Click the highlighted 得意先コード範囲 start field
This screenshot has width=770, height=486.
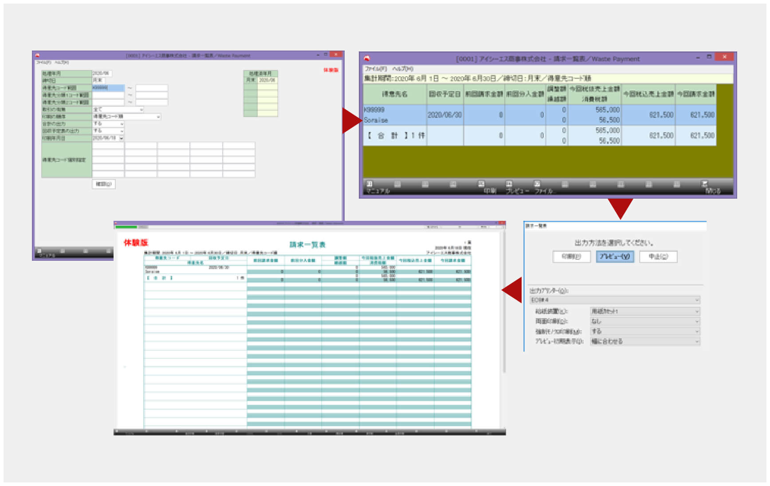108,88
